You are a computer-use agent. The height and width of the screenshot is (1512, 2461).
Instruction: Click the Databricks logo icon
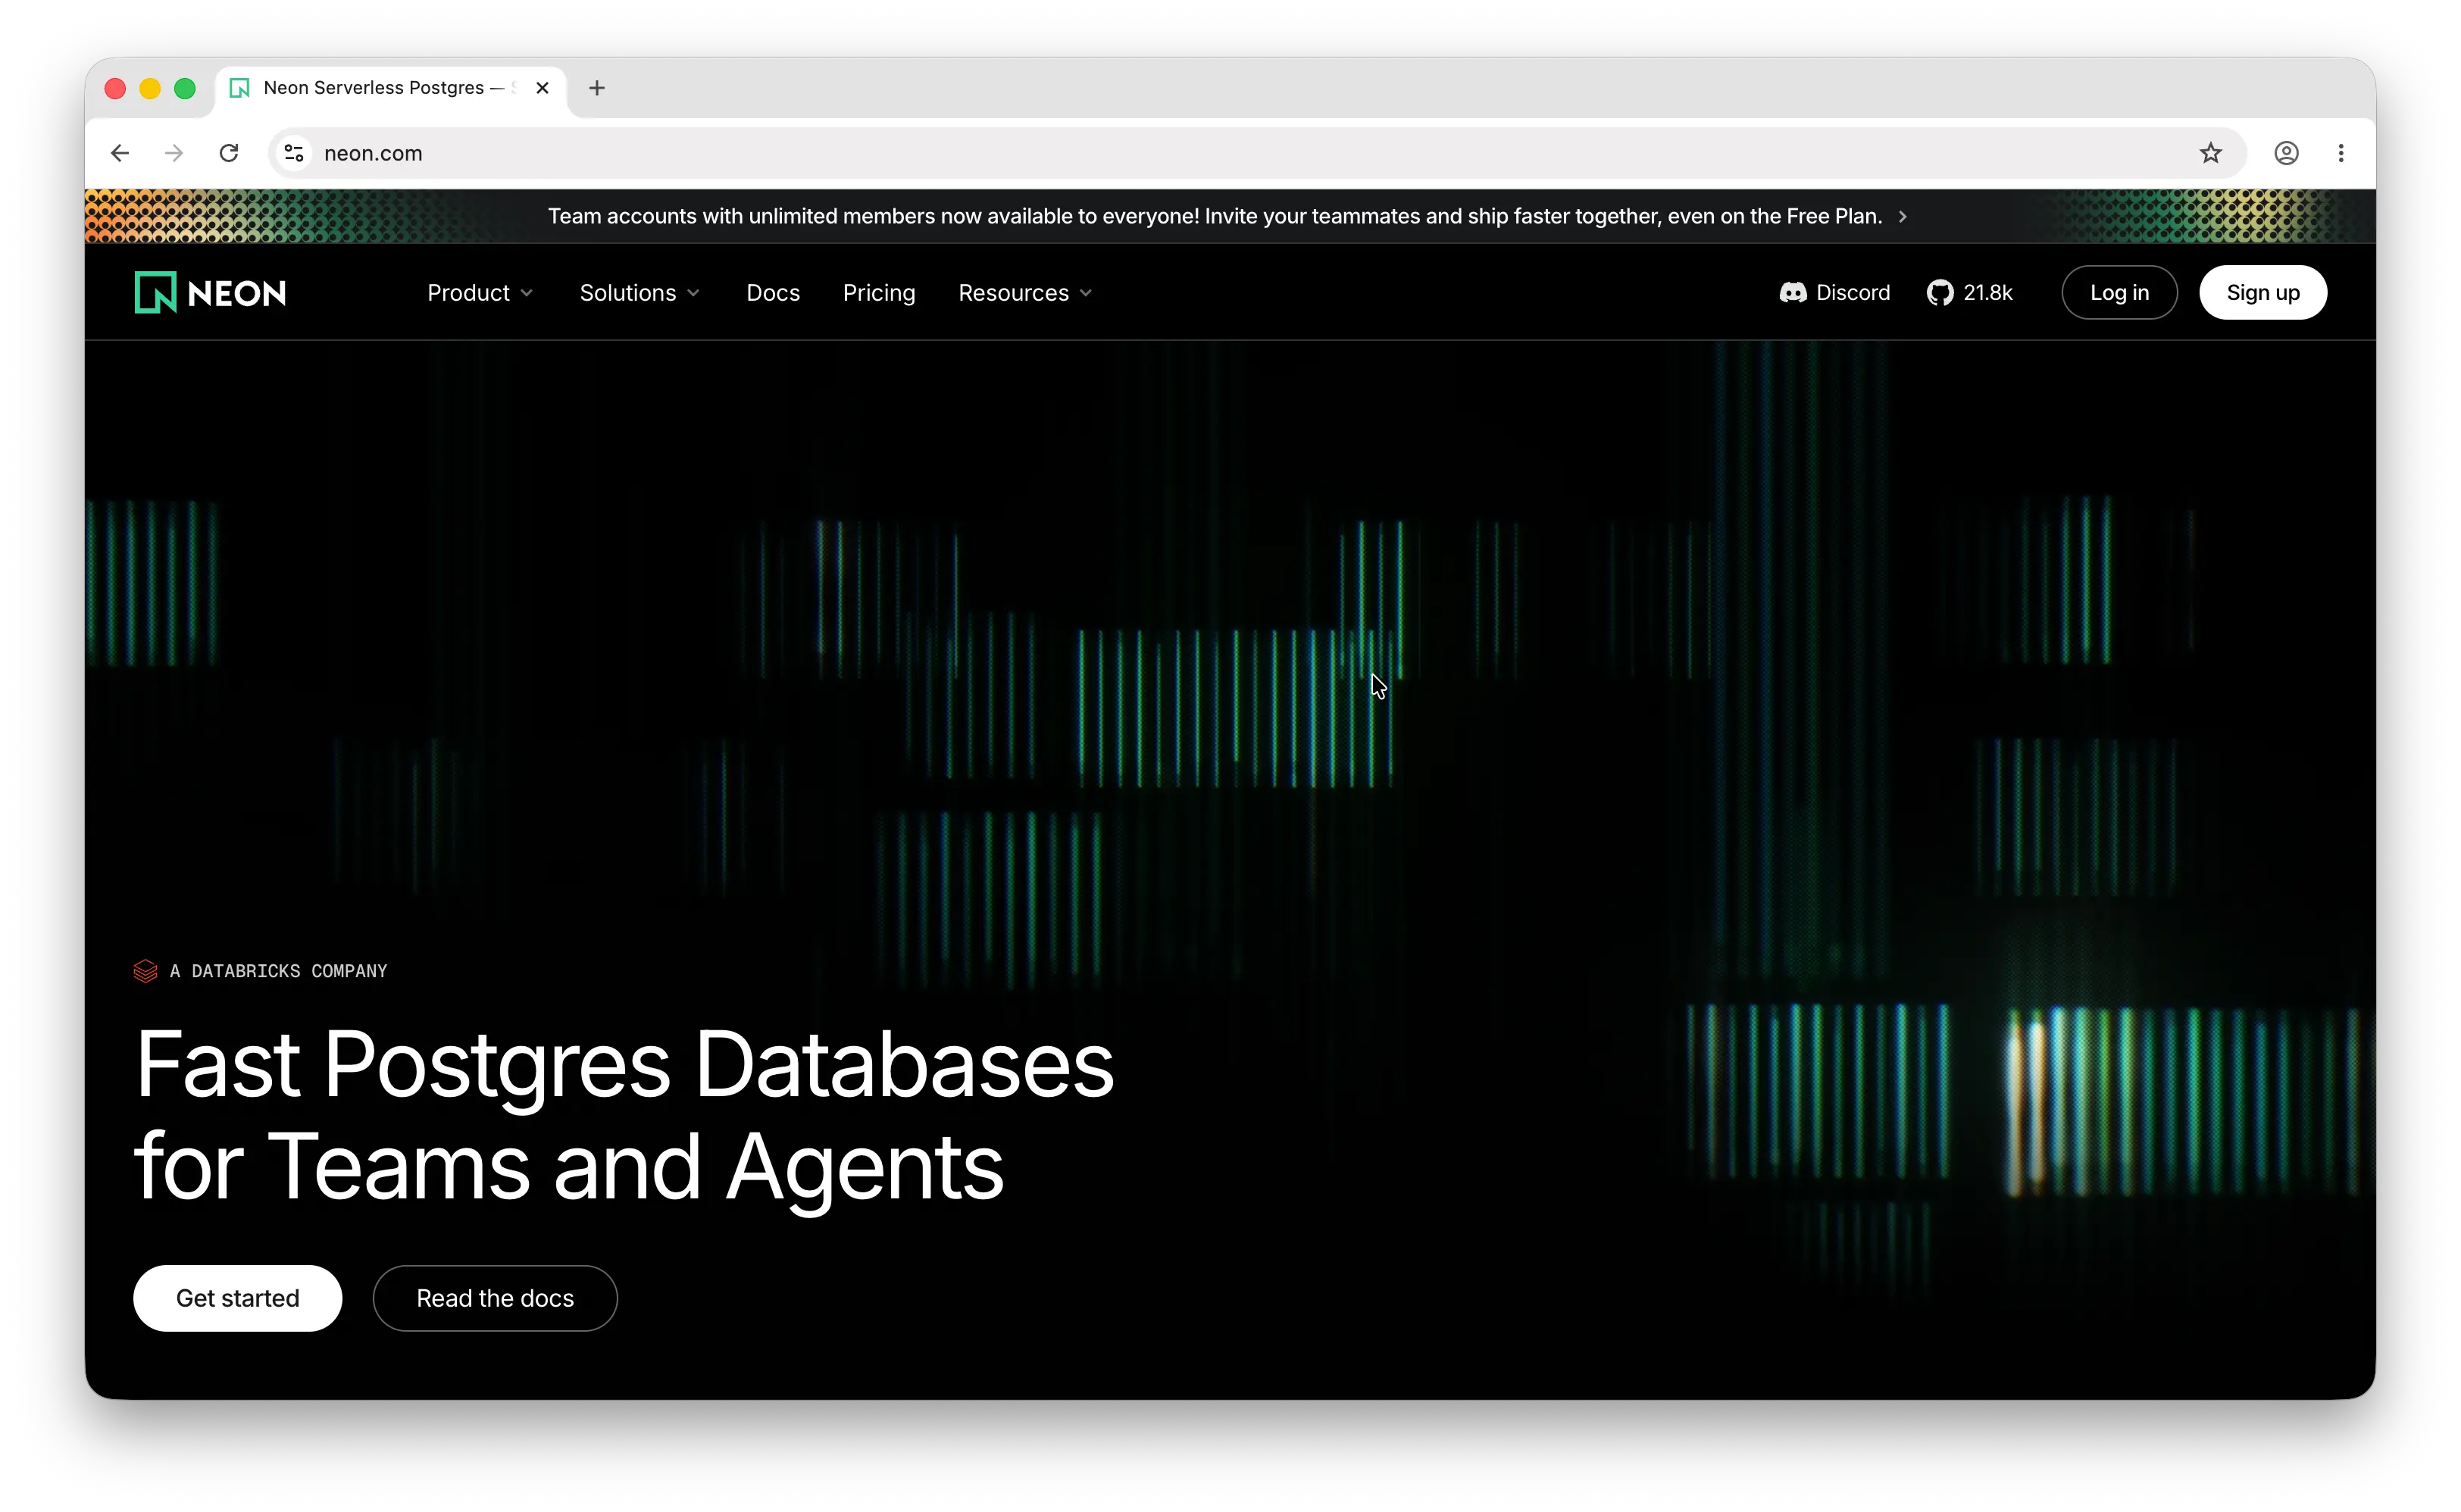146,971
